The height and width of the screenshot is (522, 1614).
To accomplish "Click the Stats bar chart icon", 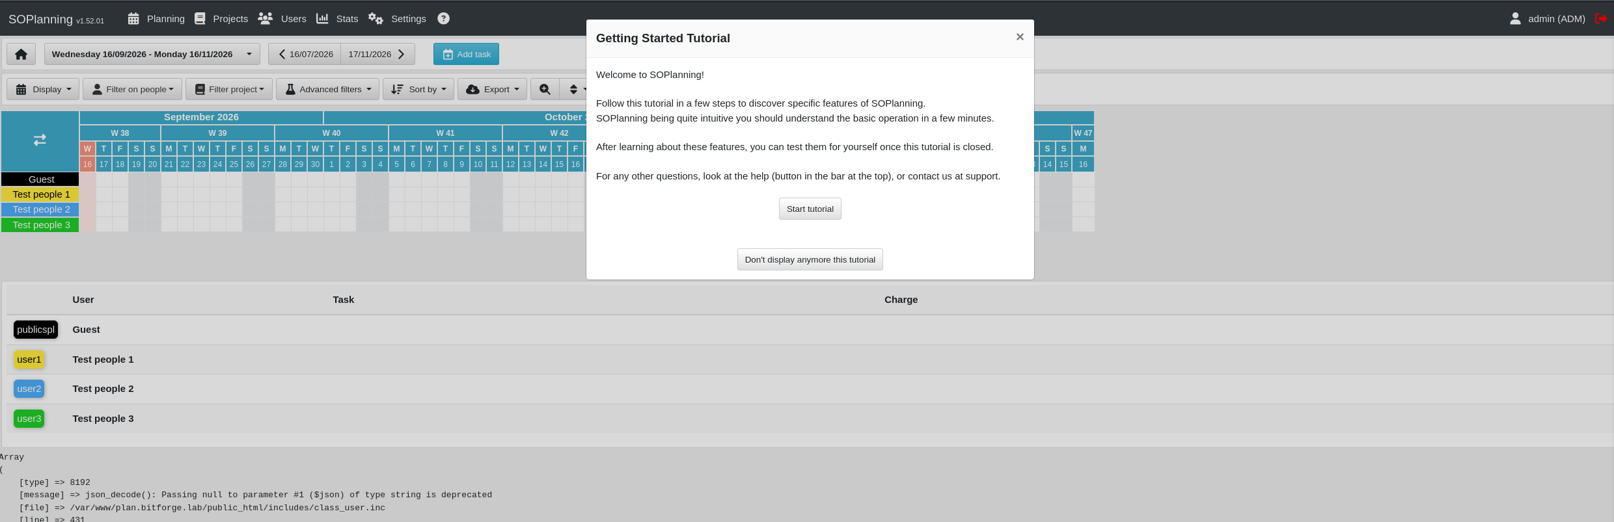I will (322, 19).
